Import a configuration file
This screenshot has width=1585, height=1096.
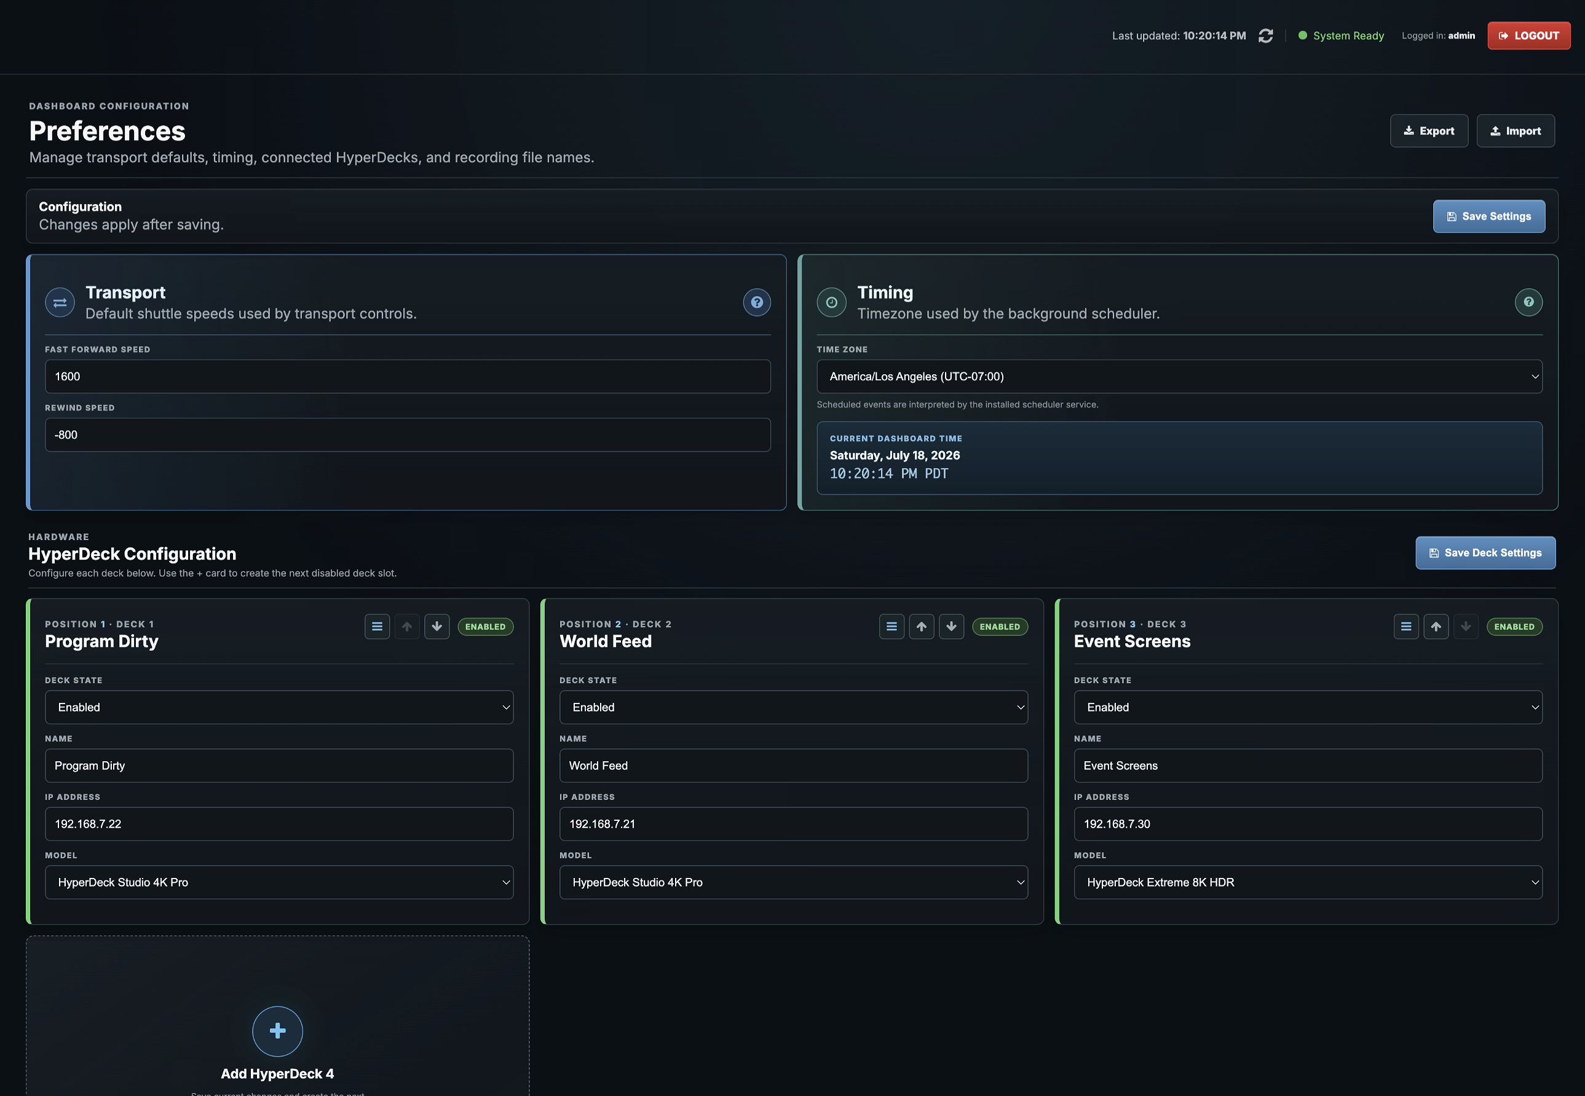pyautogui.click(x=1516, y=130)
